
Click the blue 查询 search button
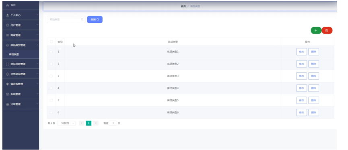pyautogui.click(x=95, y=20)
